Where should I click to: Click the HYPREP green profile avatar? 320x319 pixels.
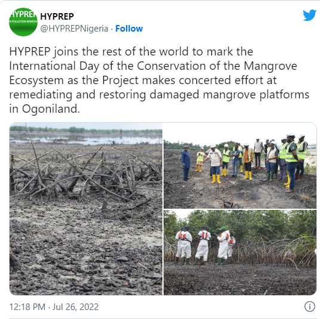23,22
